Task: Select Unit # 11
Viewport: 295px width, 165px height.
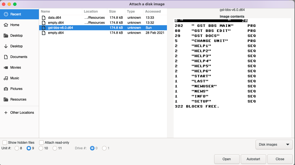Action: click(55, 148)
